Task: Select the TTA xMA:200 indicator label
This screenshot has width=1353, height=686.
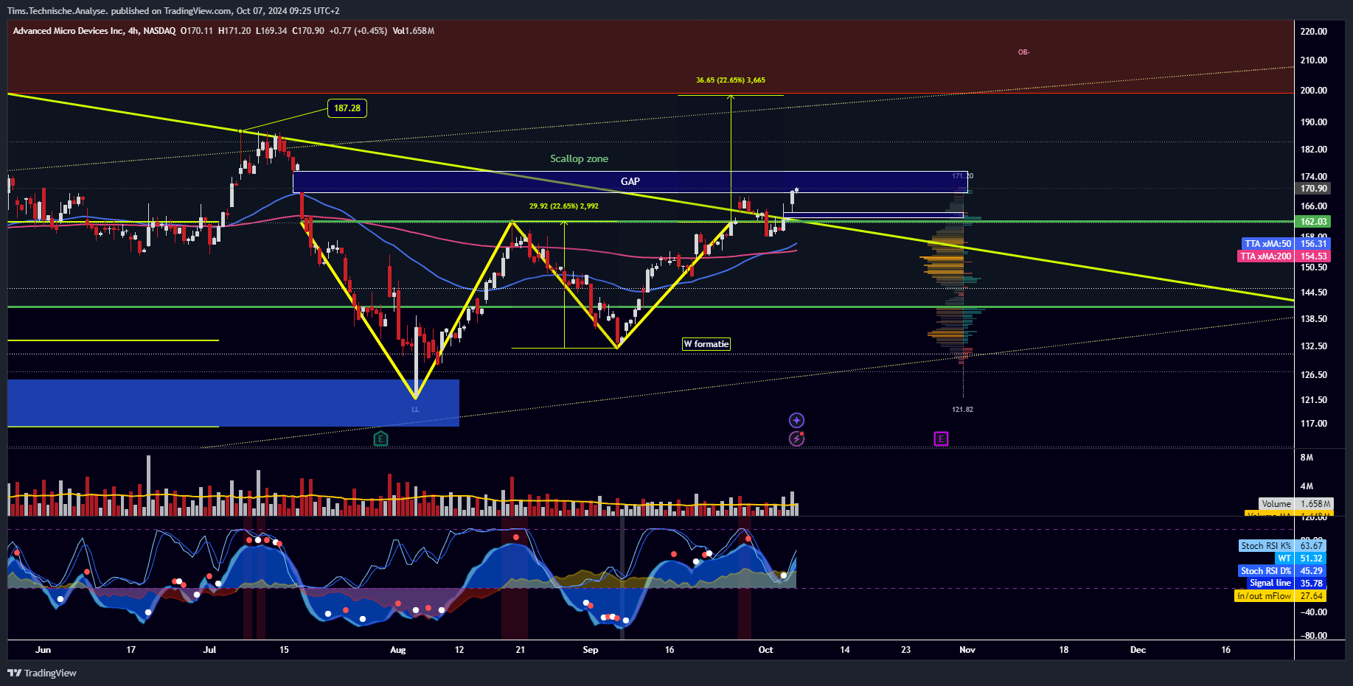Action: pos(1266,256)
